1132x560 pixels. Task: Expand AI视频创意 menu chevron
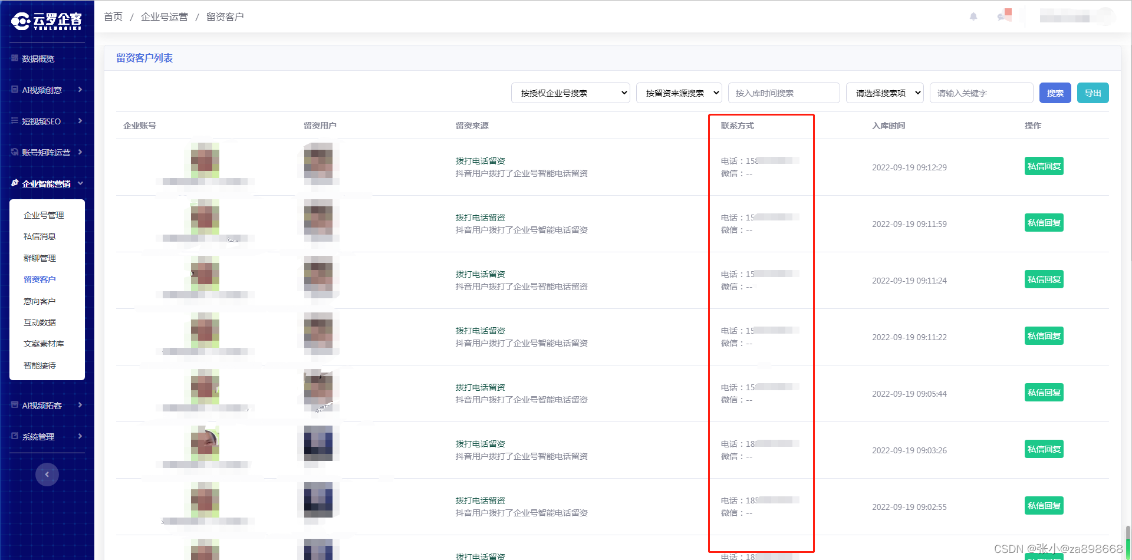pyautogui.click(x=80, y=90)
